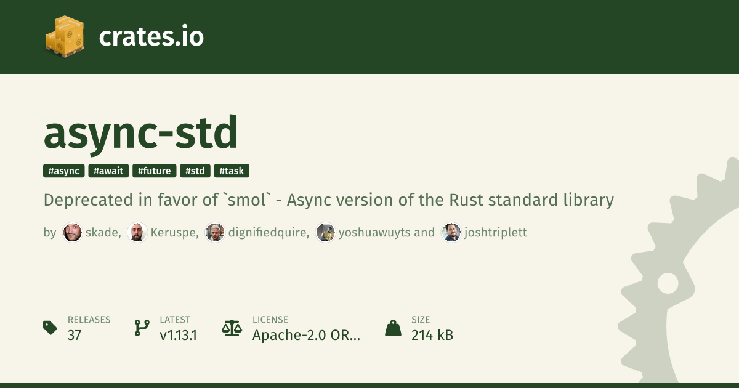This screenshot has width=739, height=388.
Task: Click the latest version branch icon
Action: (x=142, y=328)
